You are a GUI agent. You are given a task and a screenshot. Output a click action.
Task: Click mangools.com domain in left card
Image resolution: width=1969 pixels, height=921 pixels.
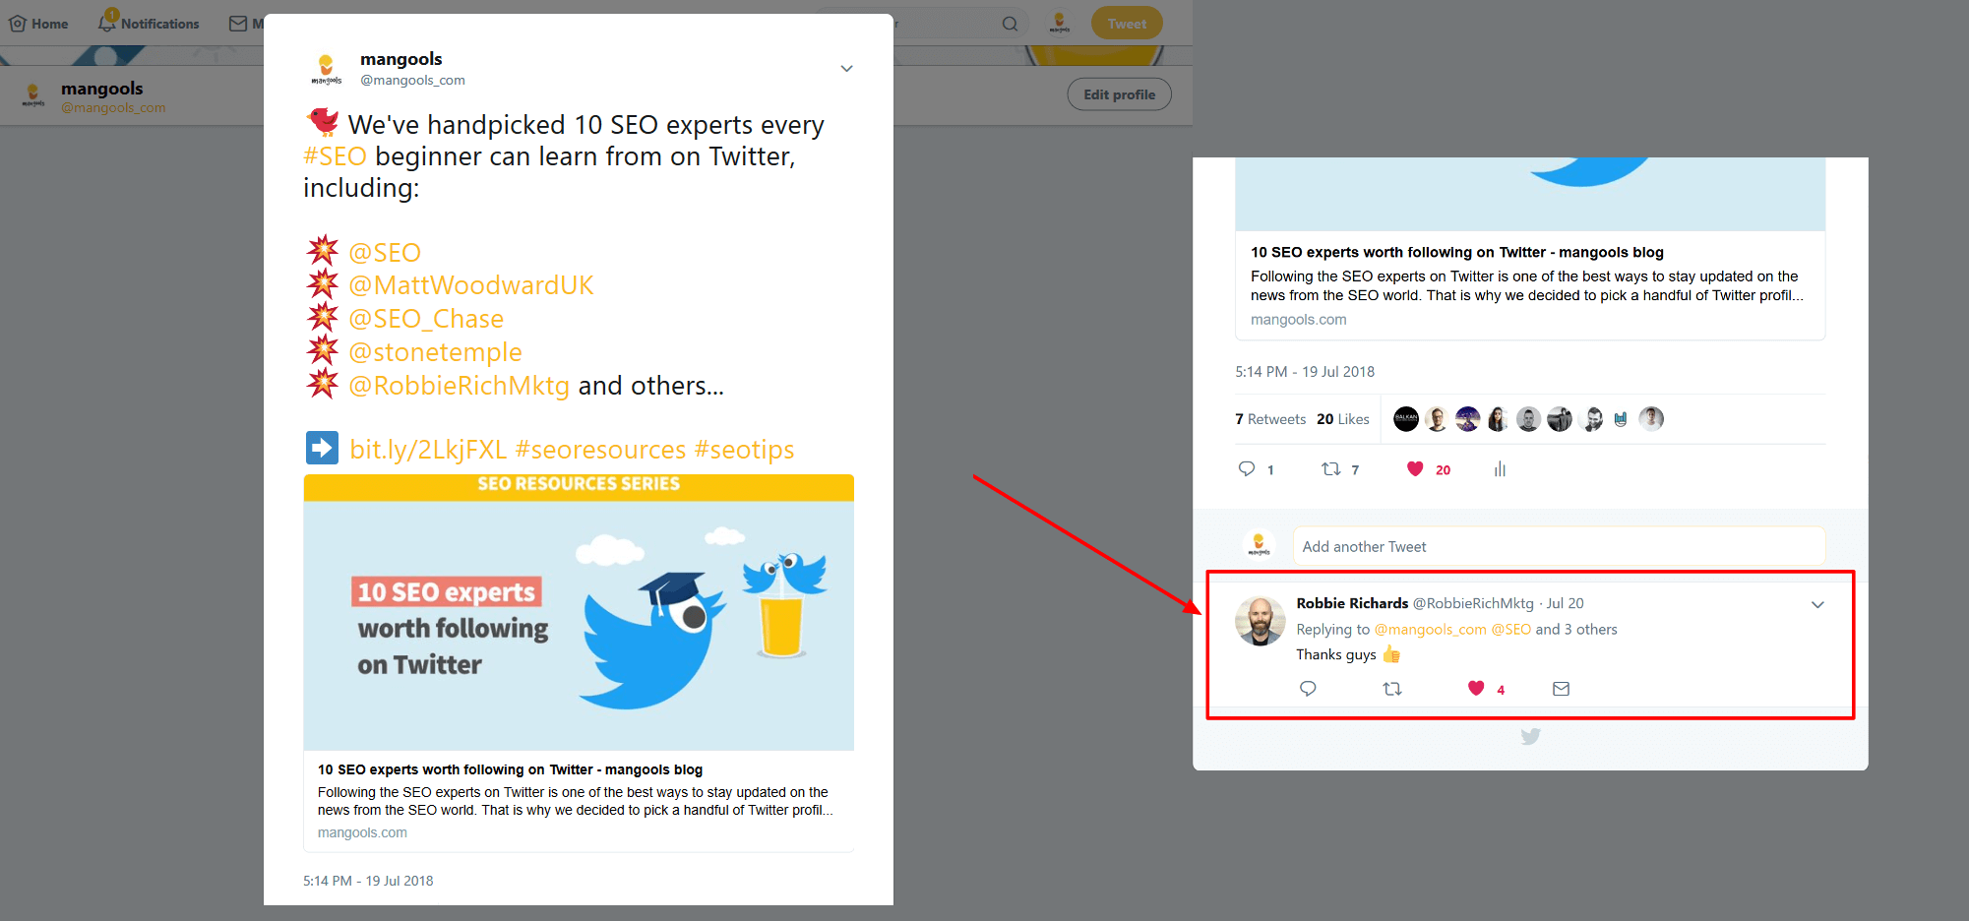pyautogui.click(x=362, y=832)
